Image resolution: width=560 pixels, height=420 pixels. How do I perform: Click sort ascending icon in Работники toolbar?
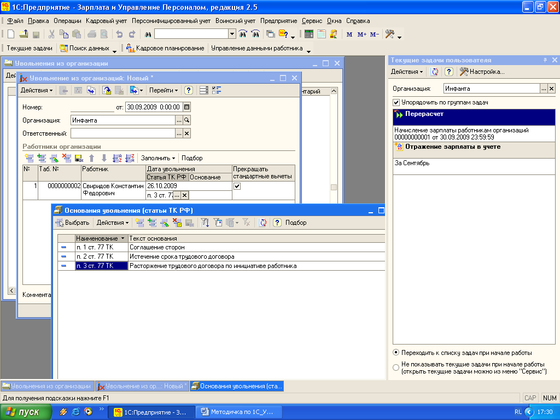pyautogui.click(x=117, y=158)
